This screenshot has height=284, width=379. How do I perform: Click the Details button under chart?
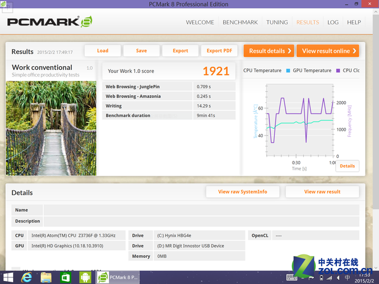coord(348,166)
